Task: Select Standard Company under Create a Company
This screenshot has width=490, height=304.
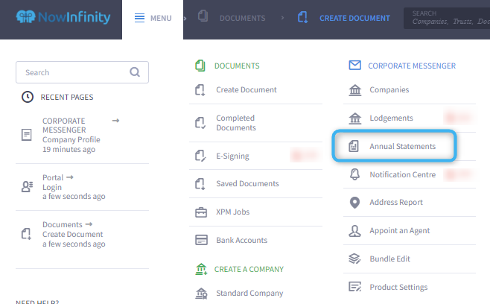Action: (249, 294)
